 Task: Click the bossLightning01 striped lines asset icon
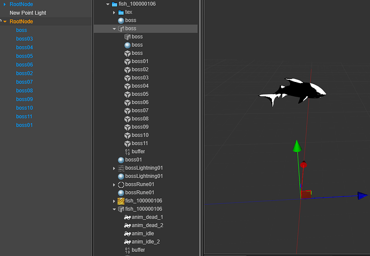(x=121, y=168)
